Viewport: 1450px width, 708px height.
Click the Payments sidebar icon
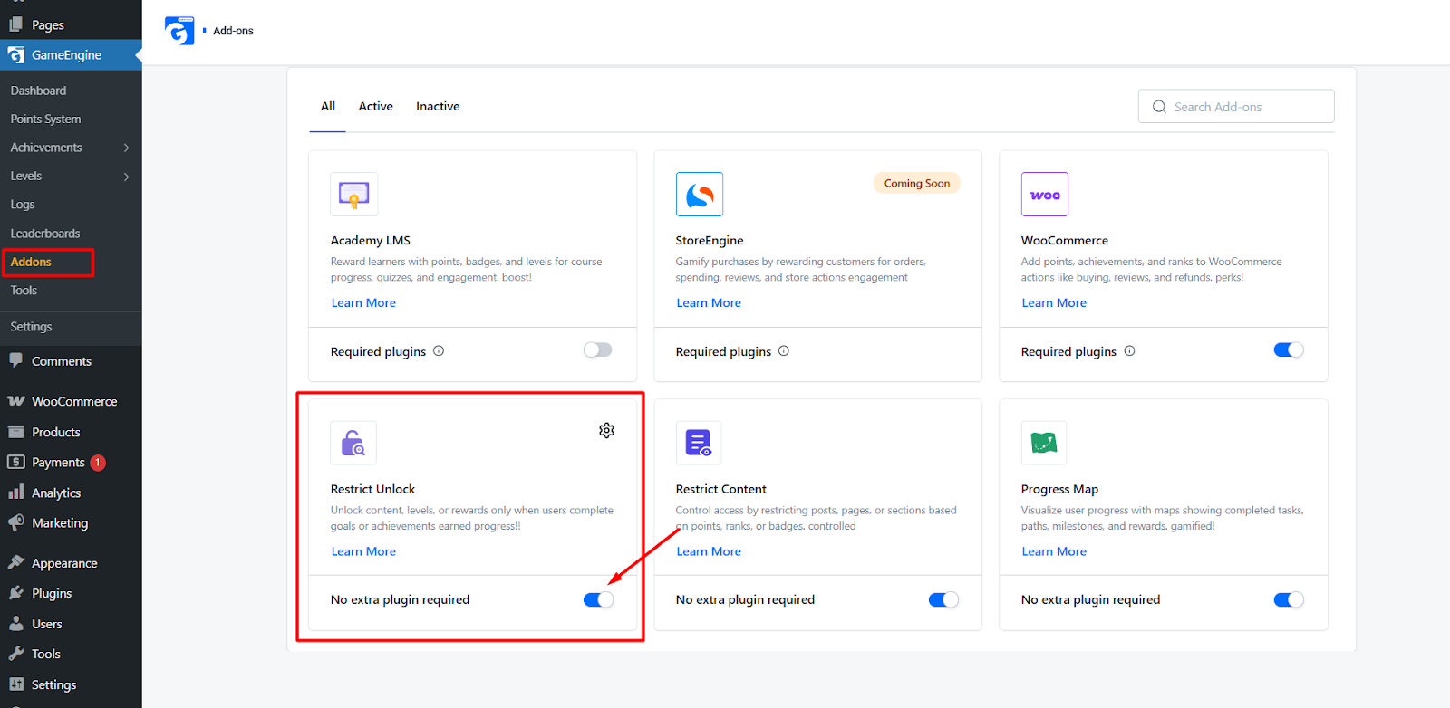tap(16, 462)
